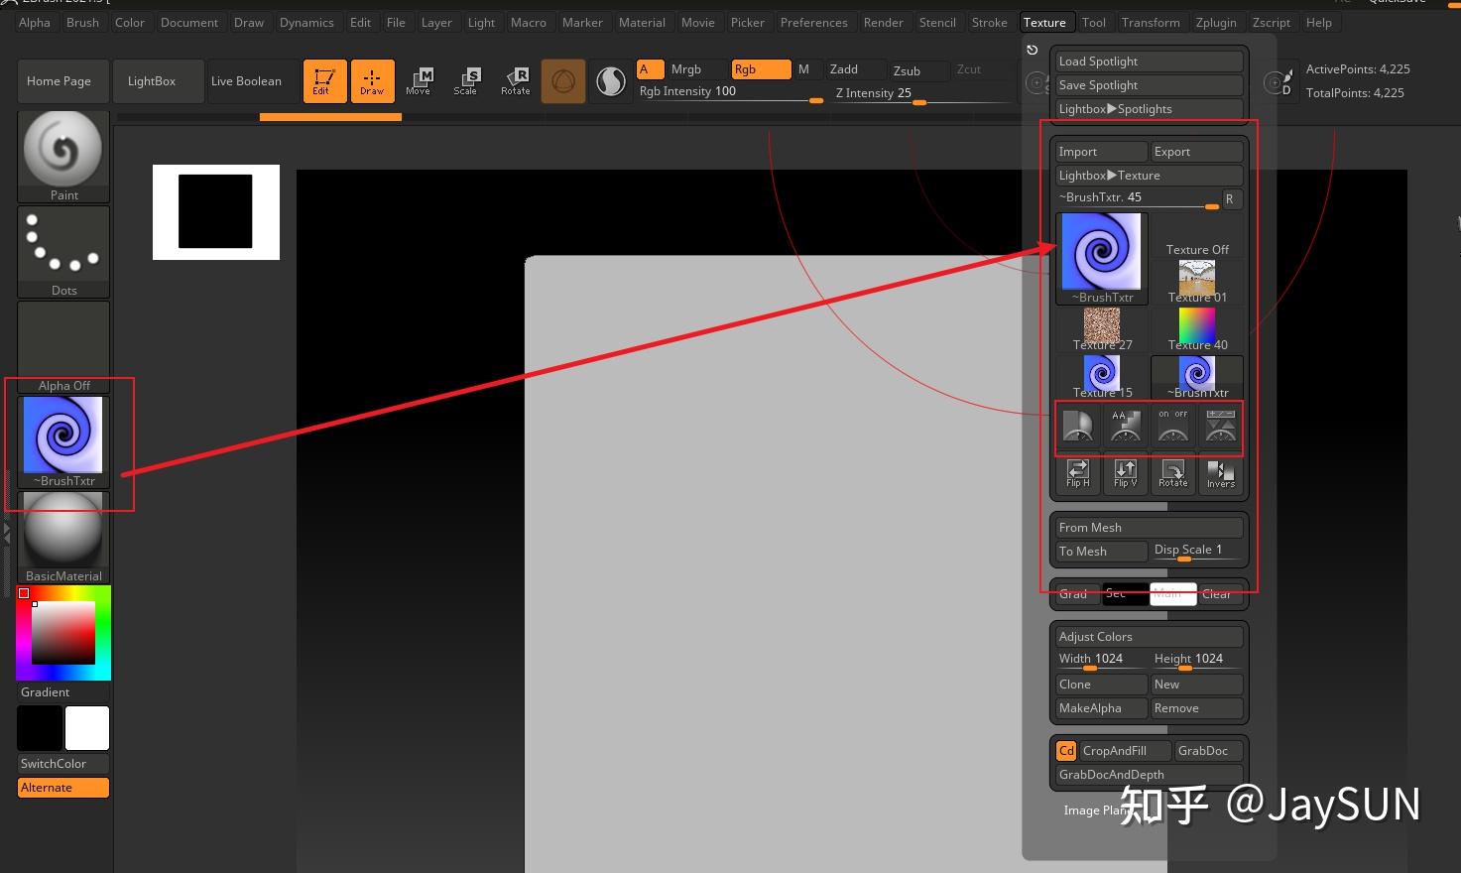The image size is (1461, 873).
Task: Select the Texture 01 thumbnail
Action: coord(1197,282)
